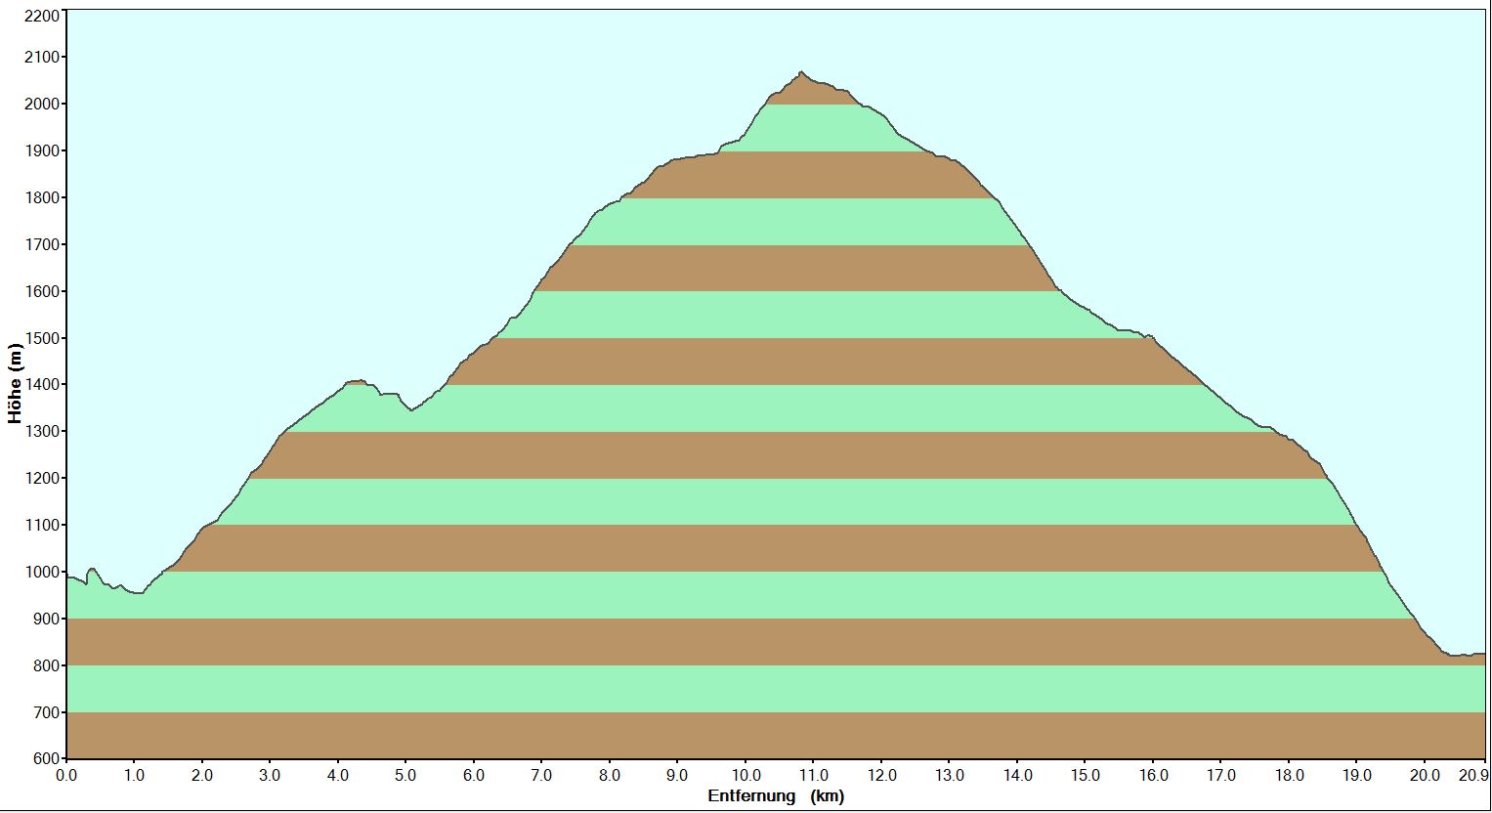Select the 2200 label at the height axis top
Image resolution: width=1492 pixels, height=813 pixels.
[x=41, y=16]
